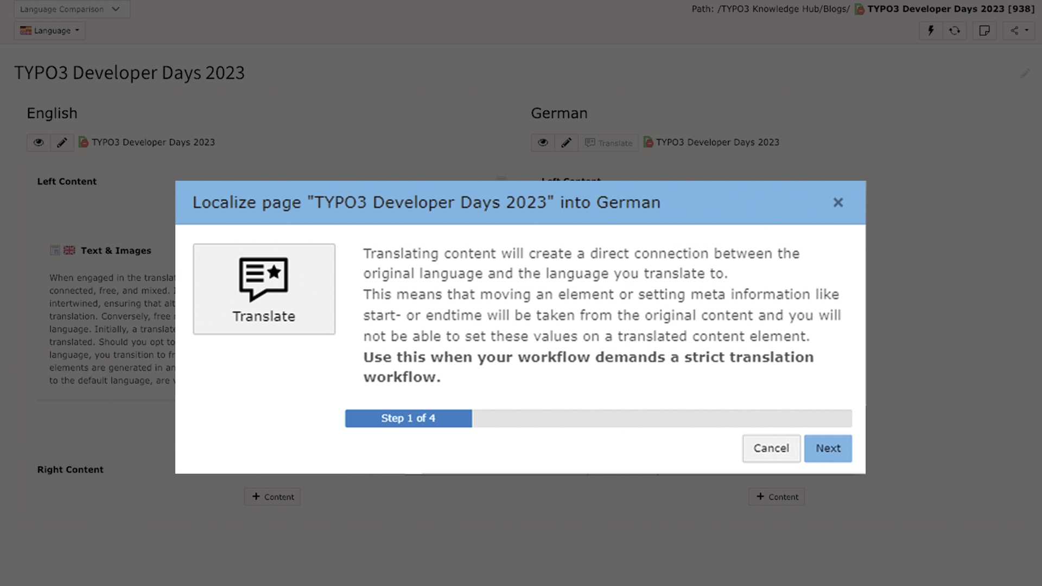
Task: Click the edit pencil icon next to the page title
Action: (x=1026, y=74)
